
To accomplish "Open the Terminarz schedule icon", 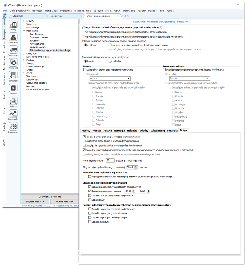I will point(13,75).
